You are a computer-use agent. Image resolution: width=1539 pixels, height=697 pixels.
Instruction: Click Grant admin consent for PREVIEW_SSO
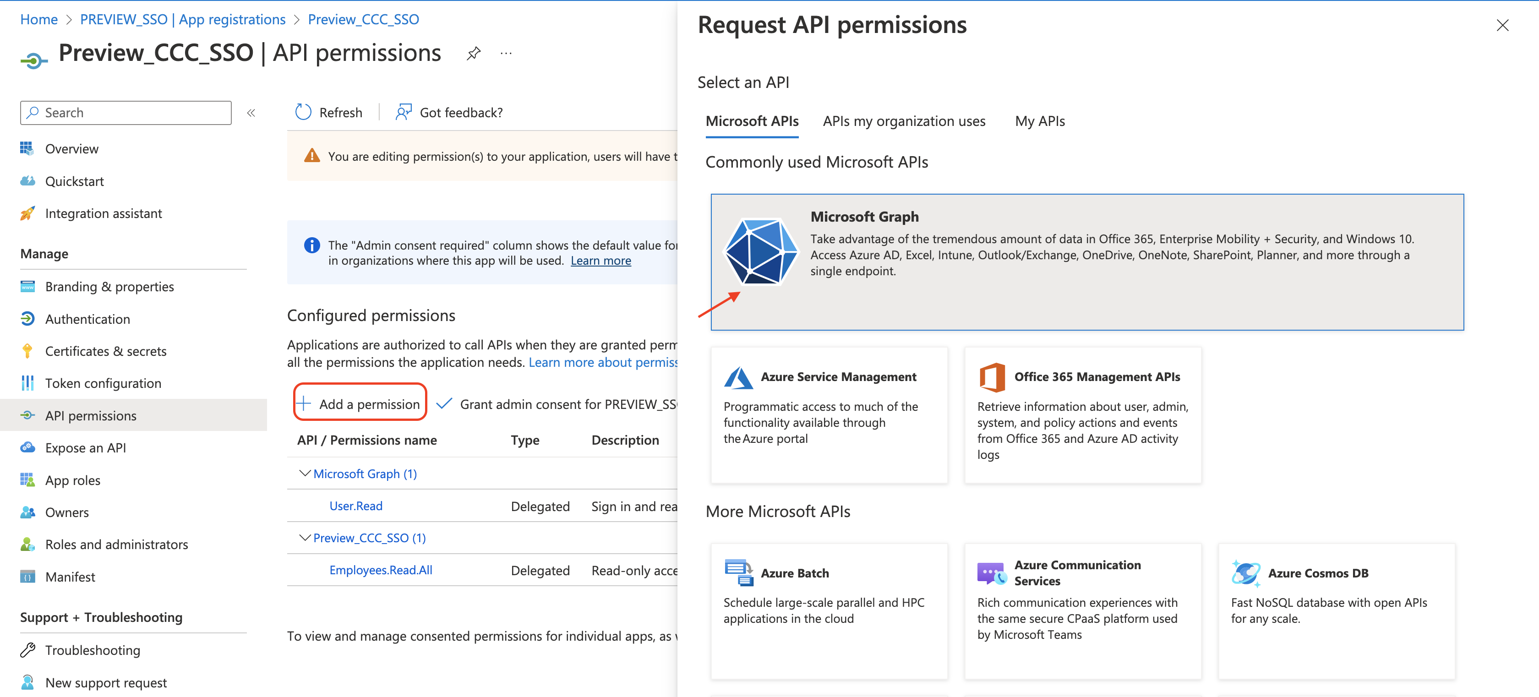(557, 404)
